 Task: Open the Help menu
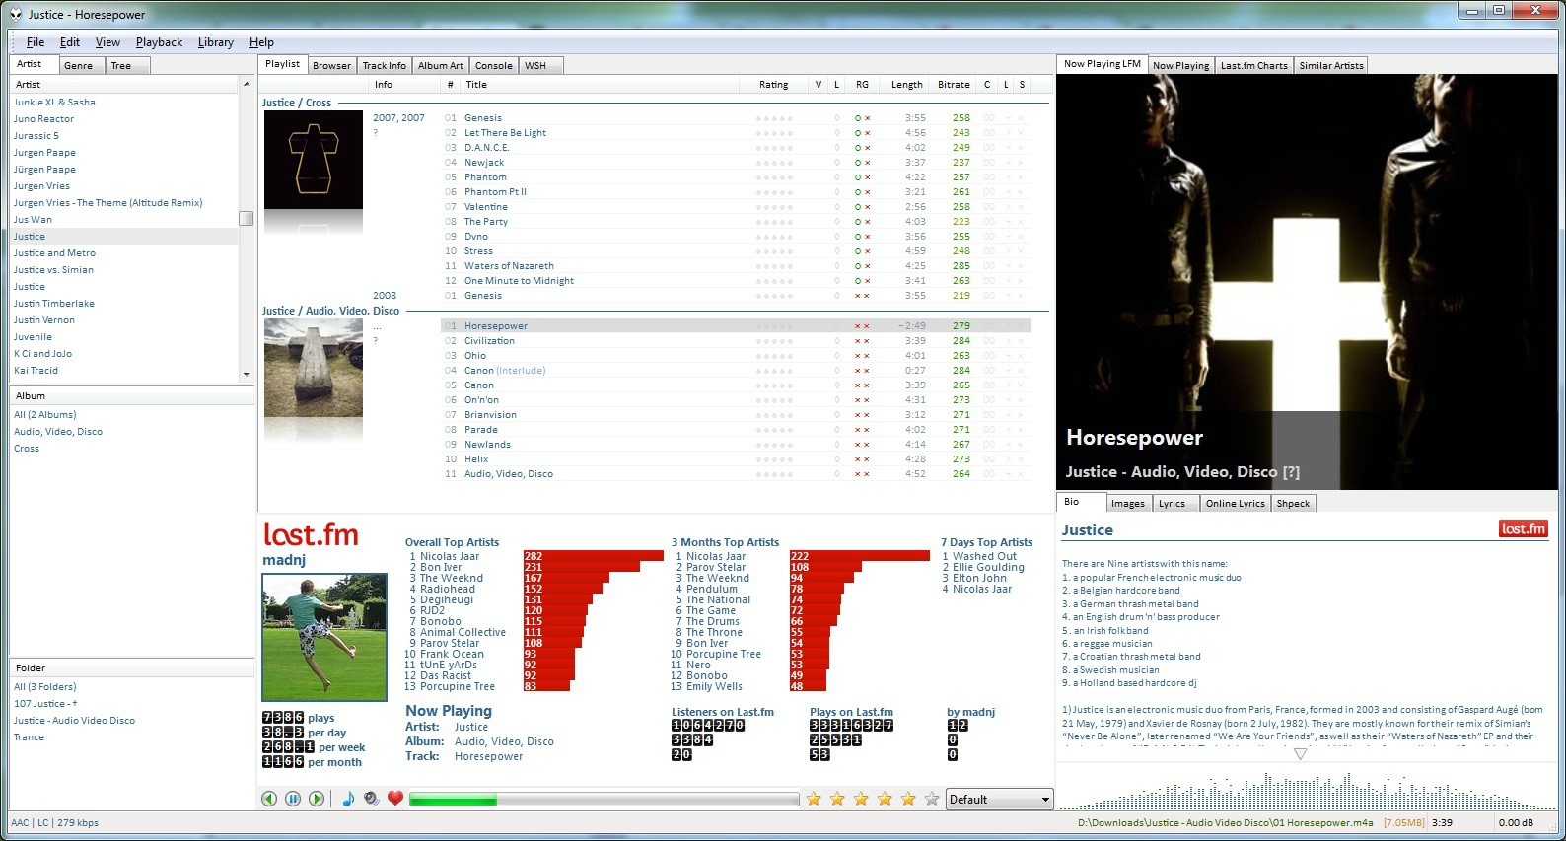[x=261, y=42]
